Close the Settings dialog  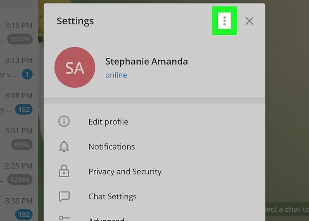(249, 21)
